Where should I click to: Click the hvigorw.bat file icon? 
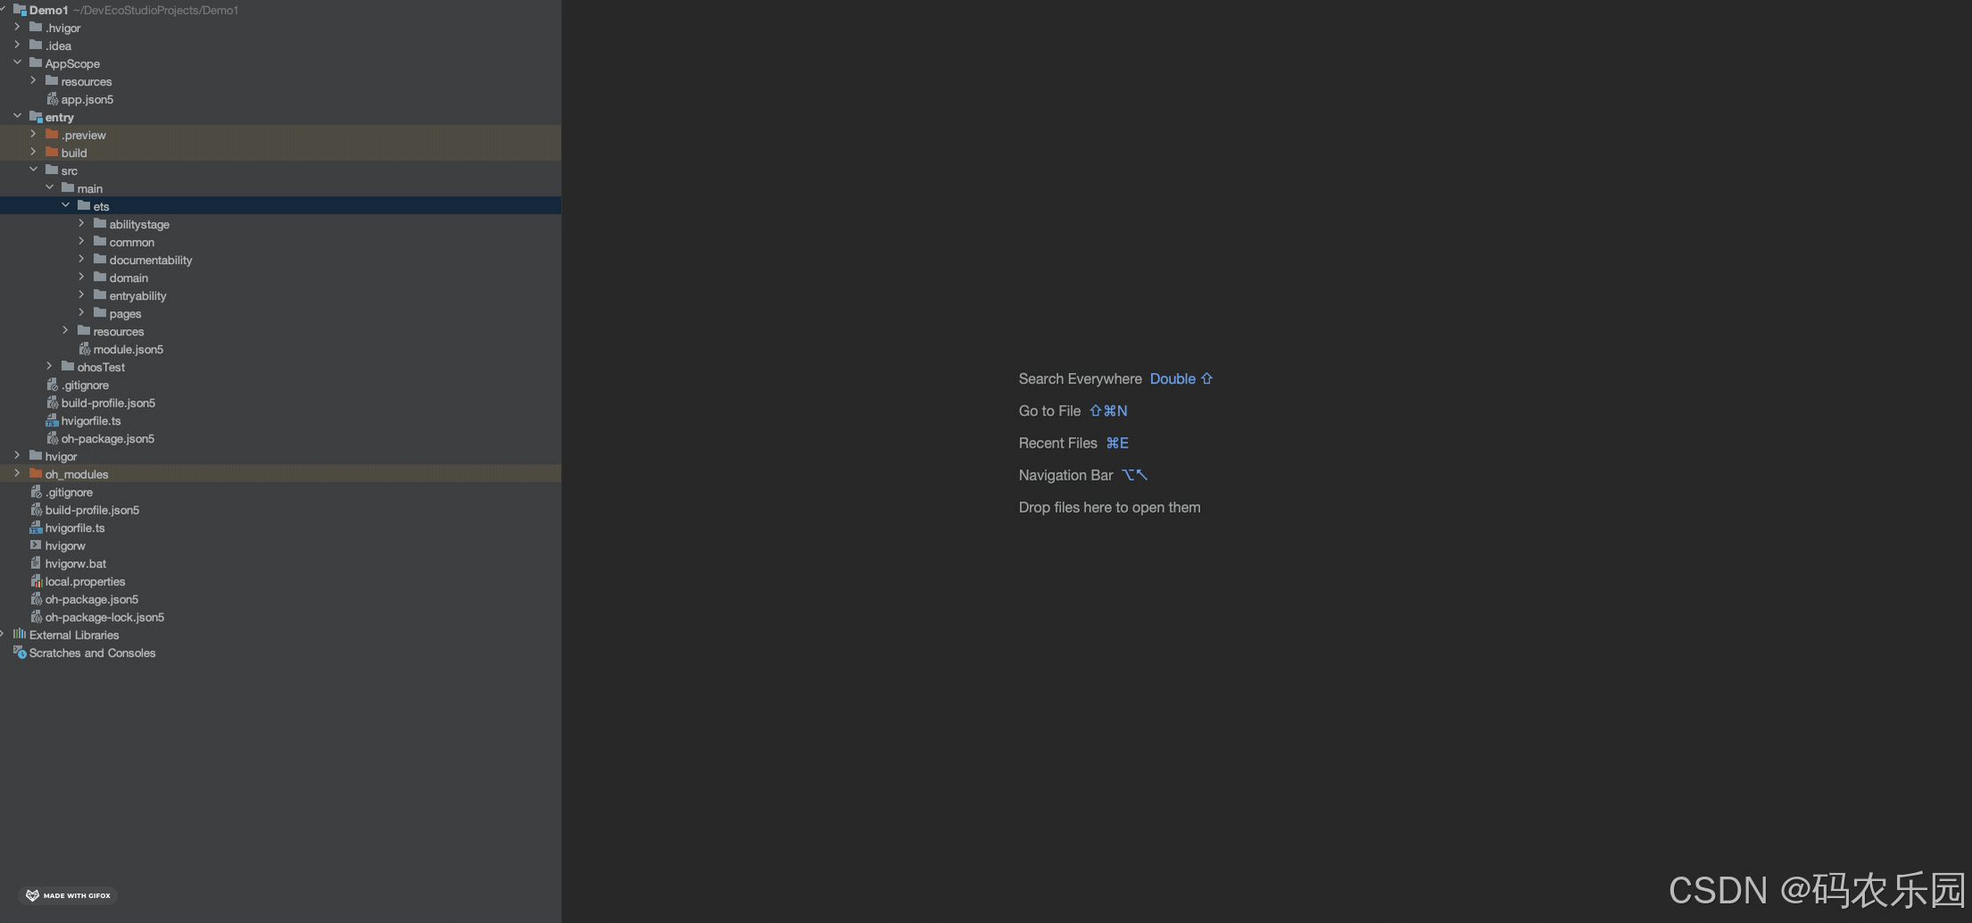click(x=36, y=563)
